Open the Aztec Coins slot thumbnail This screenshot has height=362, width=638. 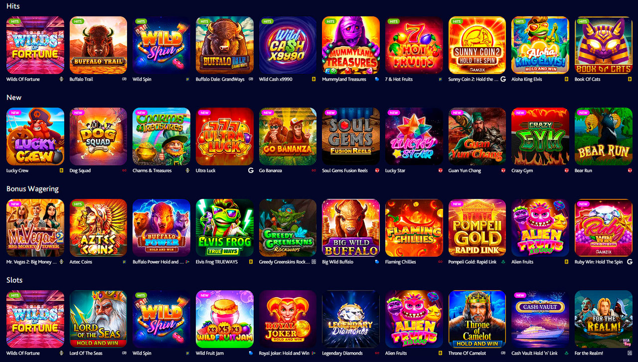click(98, 228)
